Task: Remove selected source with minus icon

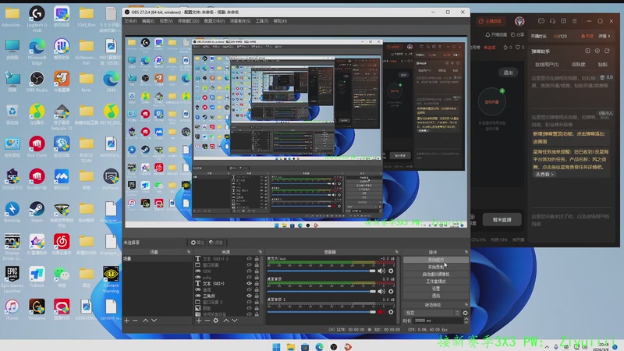Action: click(207, 321)
